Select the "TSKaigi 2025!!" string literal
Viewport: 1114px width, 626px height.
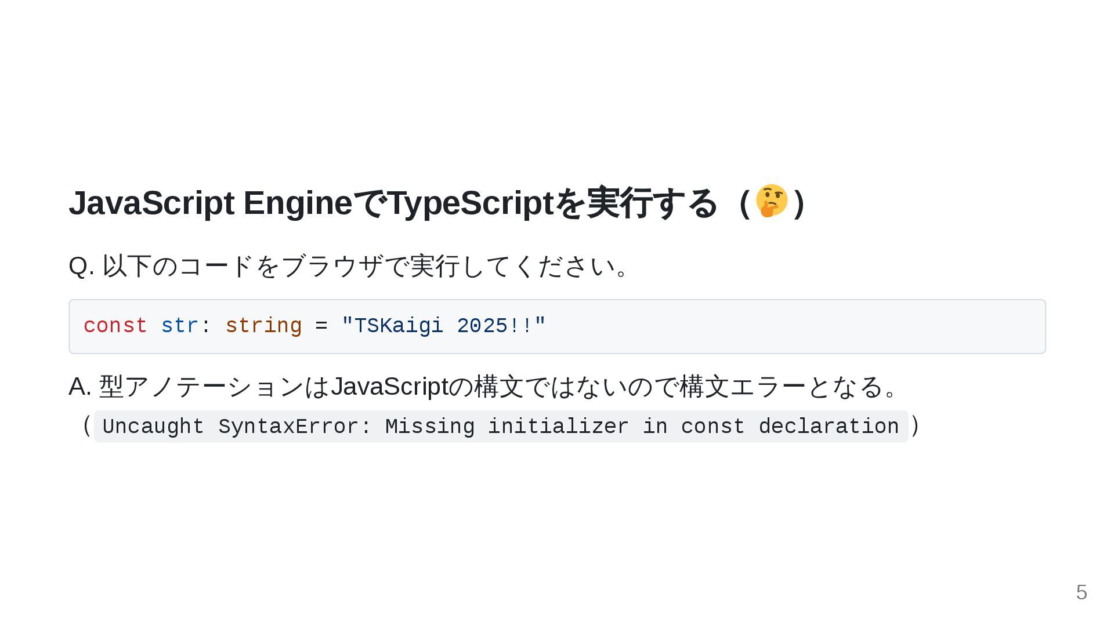444,326
